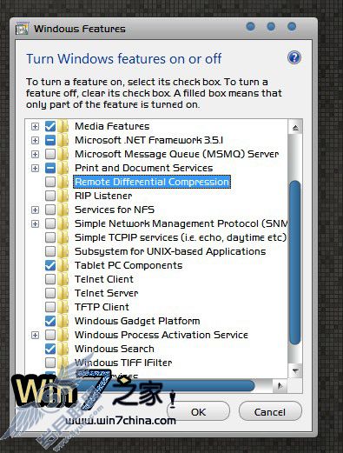Toggle the Microsoft .NET Framework 3.5.1 checkbox
The image size is (343, 453).
pyautogui.click(x=50, y=140)
